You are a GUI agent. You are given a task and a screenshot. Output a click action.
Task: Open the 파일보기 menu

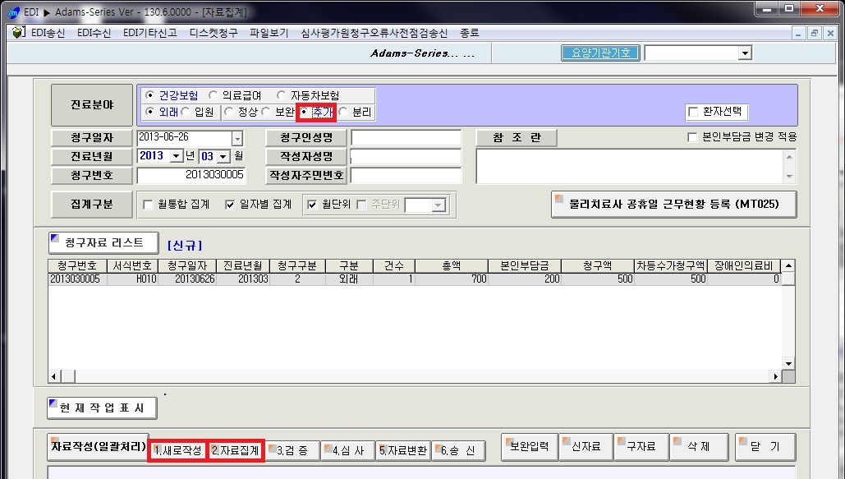point(269,33)
